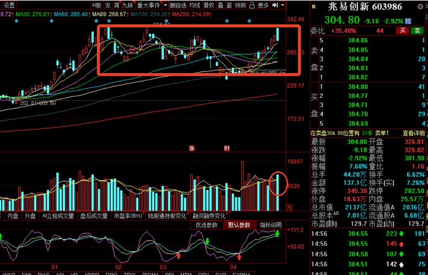This screenshot has height=275, width=428.
Task: Click the MA120: 254.35 label
Action: coord(149,14)
